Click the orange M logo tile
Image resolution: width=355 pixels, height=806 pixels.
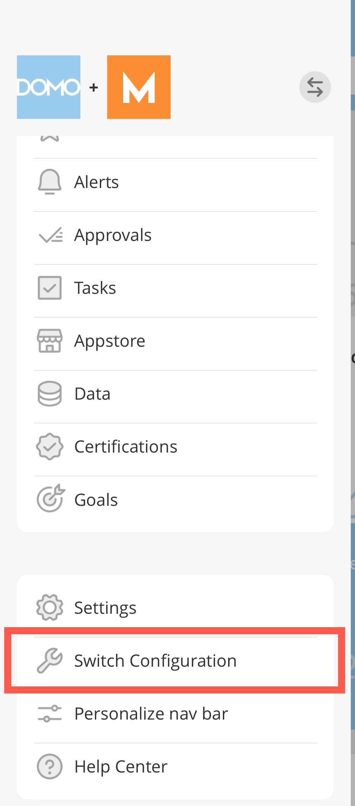pos(139,87)
